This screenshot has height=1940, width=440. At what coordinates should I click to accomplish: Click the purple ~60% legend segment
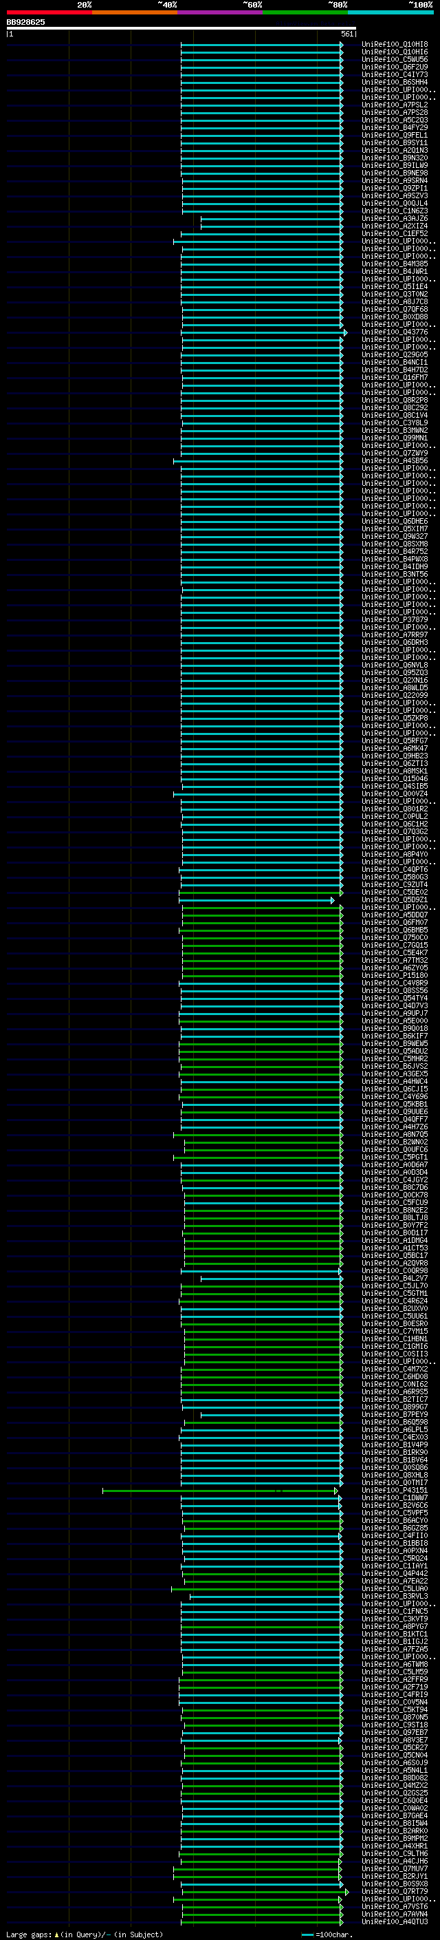click(x=221, y=12)
